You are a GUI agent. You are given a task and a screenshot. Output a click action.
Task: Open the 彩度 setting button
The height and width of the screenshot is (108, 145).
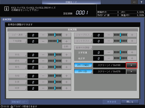pyautogui.click(x=18, y=82)
